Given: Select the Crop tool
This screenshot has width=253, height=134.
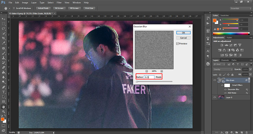Looking at the screenshot, I should pyautogui.click(x=4, y=38).
